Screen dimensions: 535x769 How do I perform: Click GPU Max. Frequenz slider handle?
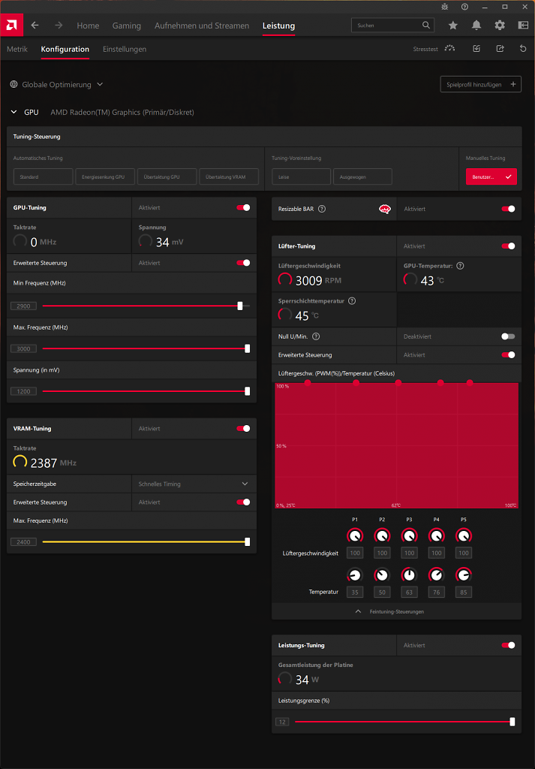pos(248,348)
